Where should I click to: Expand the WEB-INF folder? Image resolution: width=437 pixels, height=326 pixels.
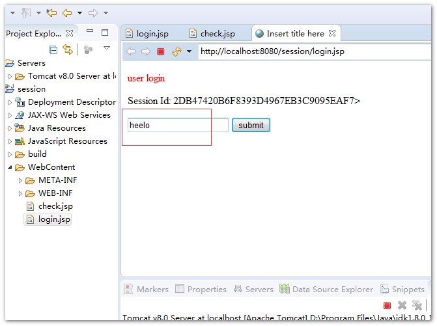point(20,193)
